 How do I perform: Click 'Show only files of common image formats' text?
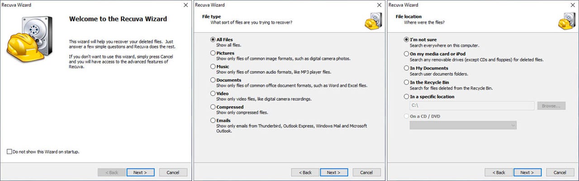tap(283, 59)
